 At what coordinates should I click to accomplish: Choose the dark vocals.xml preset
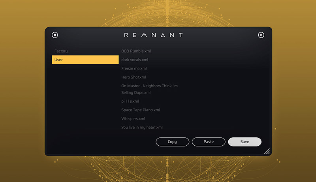tap(135, 60)
